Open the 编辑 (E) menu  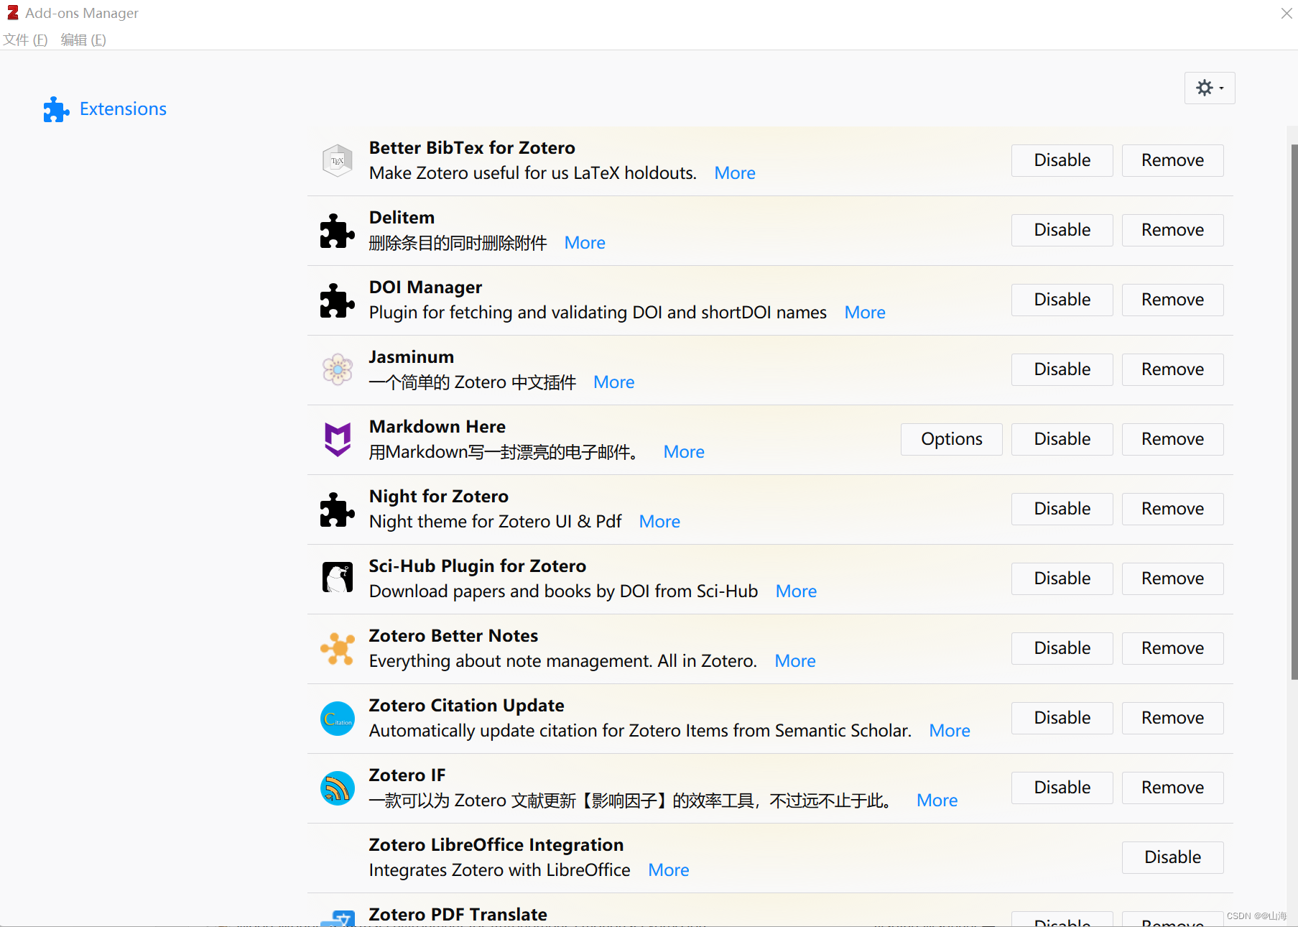[83, 40]
